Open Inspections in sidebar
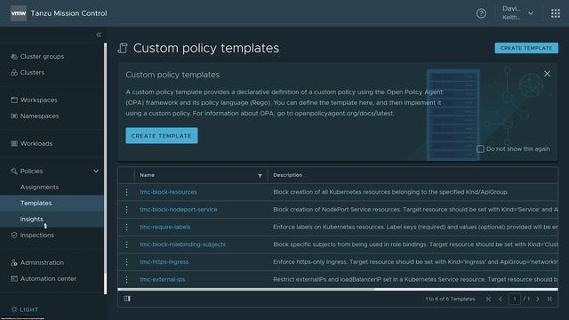The image size is (569, 320). coord(37,235)
